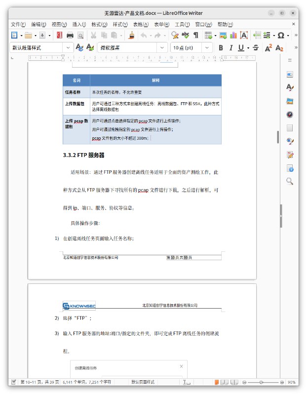Export directly as PDF

click(x=59, y=35)
